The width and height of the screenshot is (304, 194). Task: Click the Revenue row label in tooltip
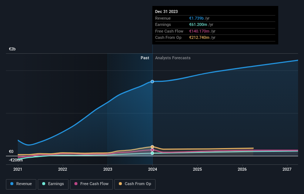point(163,18)
